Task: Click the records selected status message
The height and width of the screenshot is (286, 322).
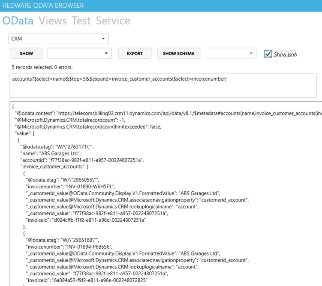Action: pyautogui.click(x=42, y=67)
